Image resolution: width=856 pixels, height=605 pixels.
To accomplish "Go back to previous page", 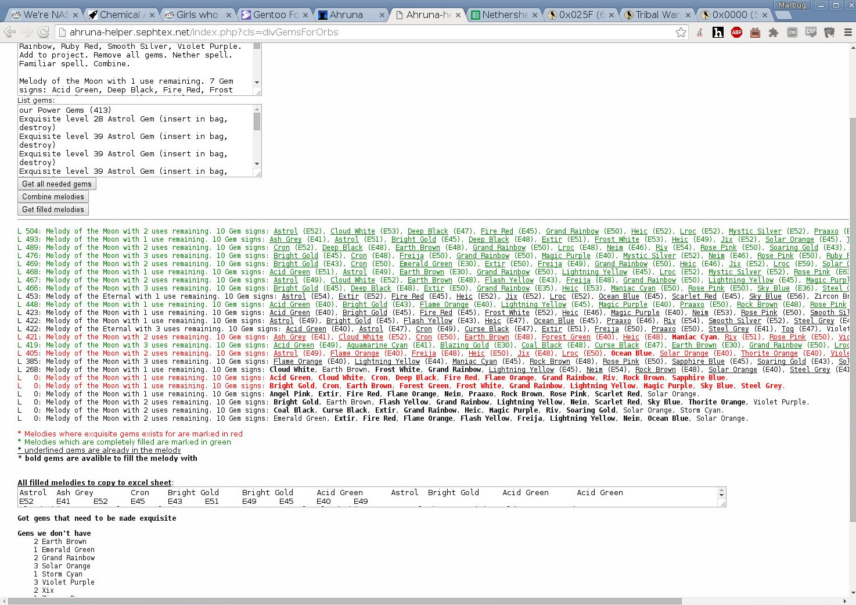I will 10,33.
